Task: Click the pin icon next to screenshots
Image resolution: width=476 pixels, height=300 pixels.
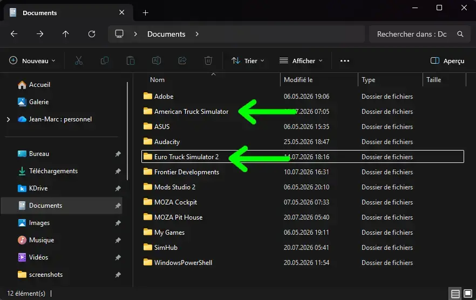Action: 118,275
